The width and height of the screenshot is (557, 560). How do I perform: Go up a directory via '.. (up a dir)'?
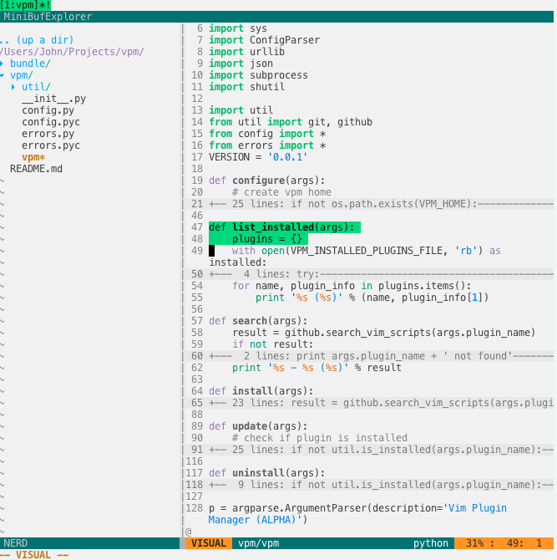tap(37, 40)
